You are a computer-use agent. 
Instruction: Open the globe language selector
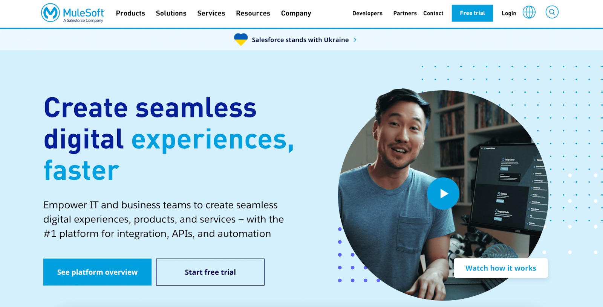click(529, 12)
